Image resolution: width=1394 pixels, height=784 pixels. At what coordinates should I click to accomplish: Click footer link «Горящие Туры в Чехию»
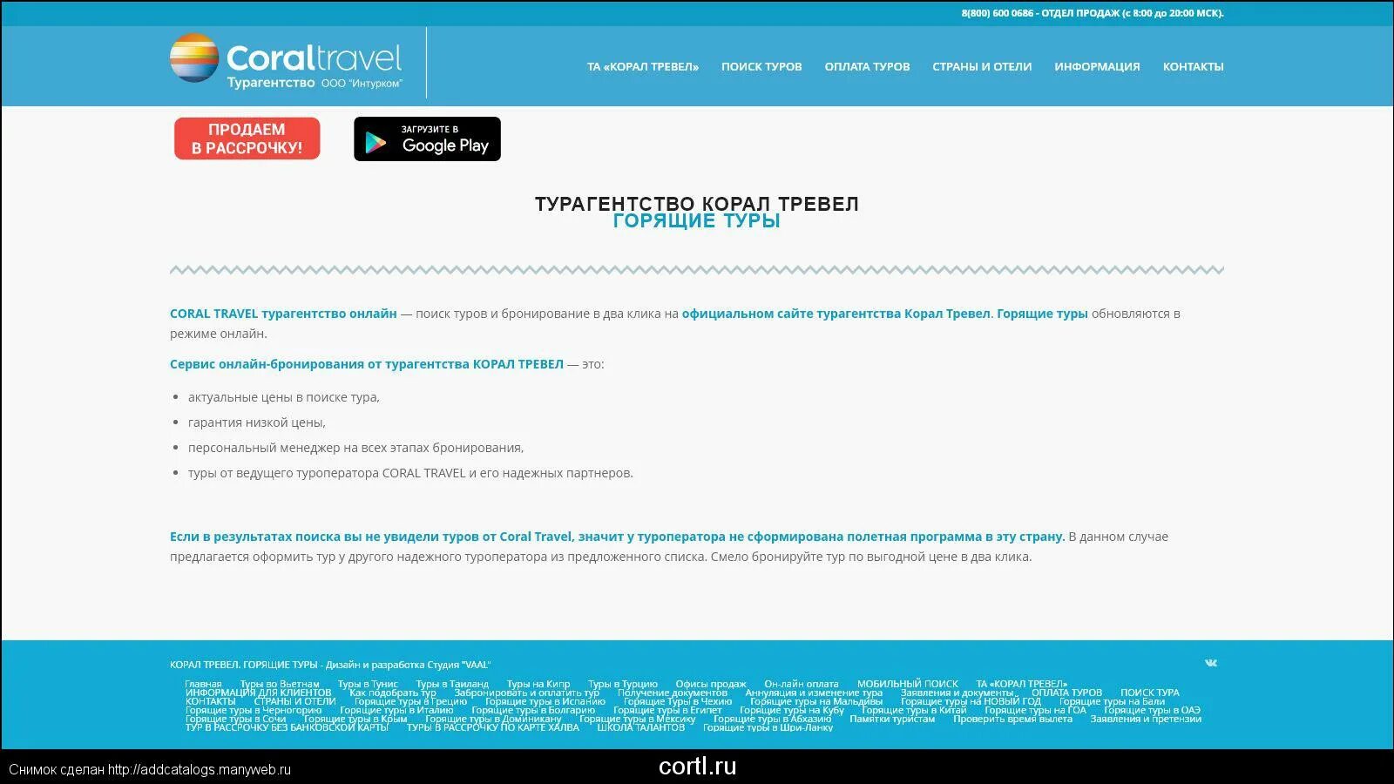(x=678, y=701)
